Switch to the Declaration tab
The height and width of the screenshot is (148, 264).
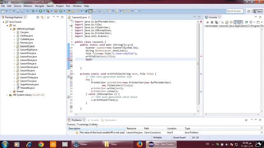(x=109, y=120)
